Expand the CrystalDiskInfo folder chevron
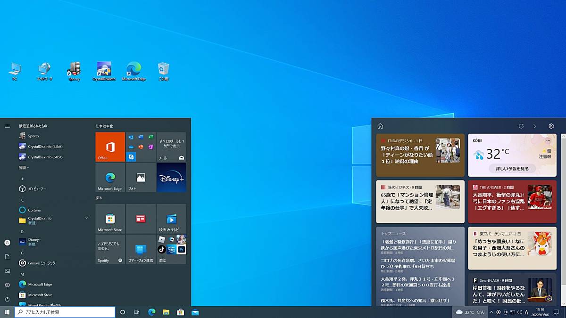 (86, 218)
